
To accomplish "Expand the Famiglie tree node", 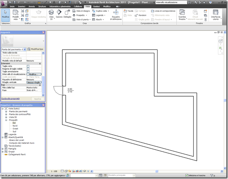I will coord(2,149).
